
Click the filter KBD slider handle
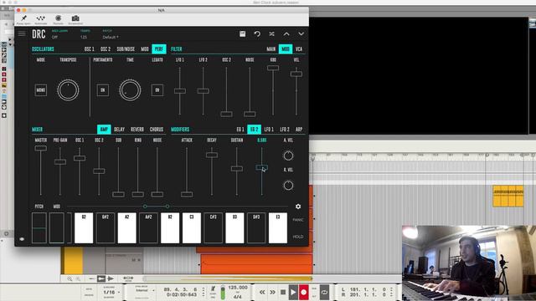[x=273, y=68]
